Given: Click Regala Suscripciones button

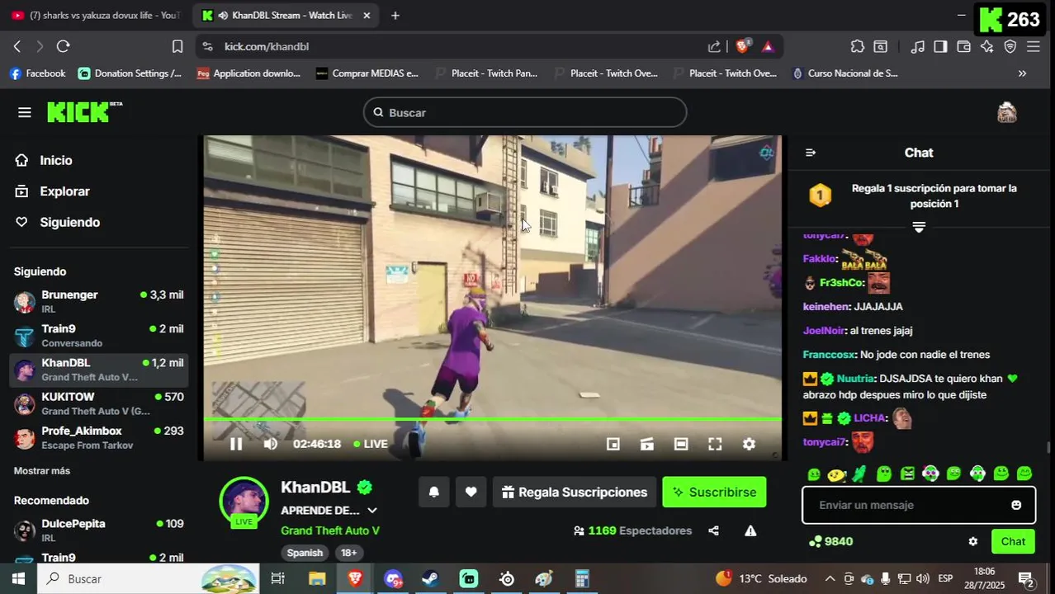Looking at the screenshot, I should (x=575, y=492).
